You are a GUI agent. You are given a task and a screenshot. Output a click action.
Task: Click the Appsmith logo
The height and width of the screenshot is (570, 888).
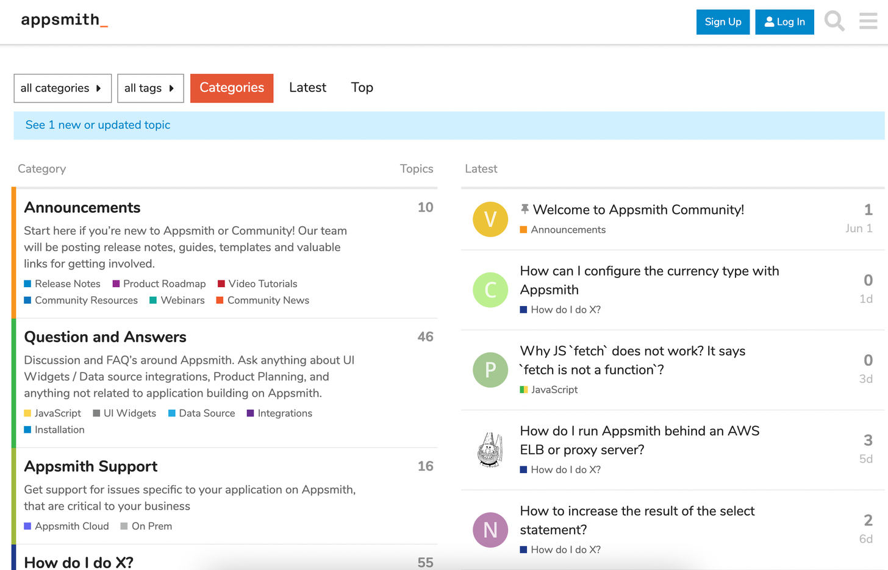pyautogui.click(x=64, y=20)
